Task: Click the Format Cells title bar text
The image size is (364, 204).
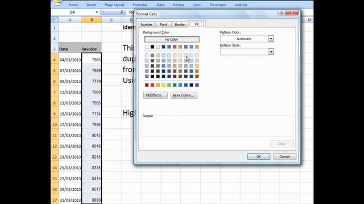Action: pos(147,14)
